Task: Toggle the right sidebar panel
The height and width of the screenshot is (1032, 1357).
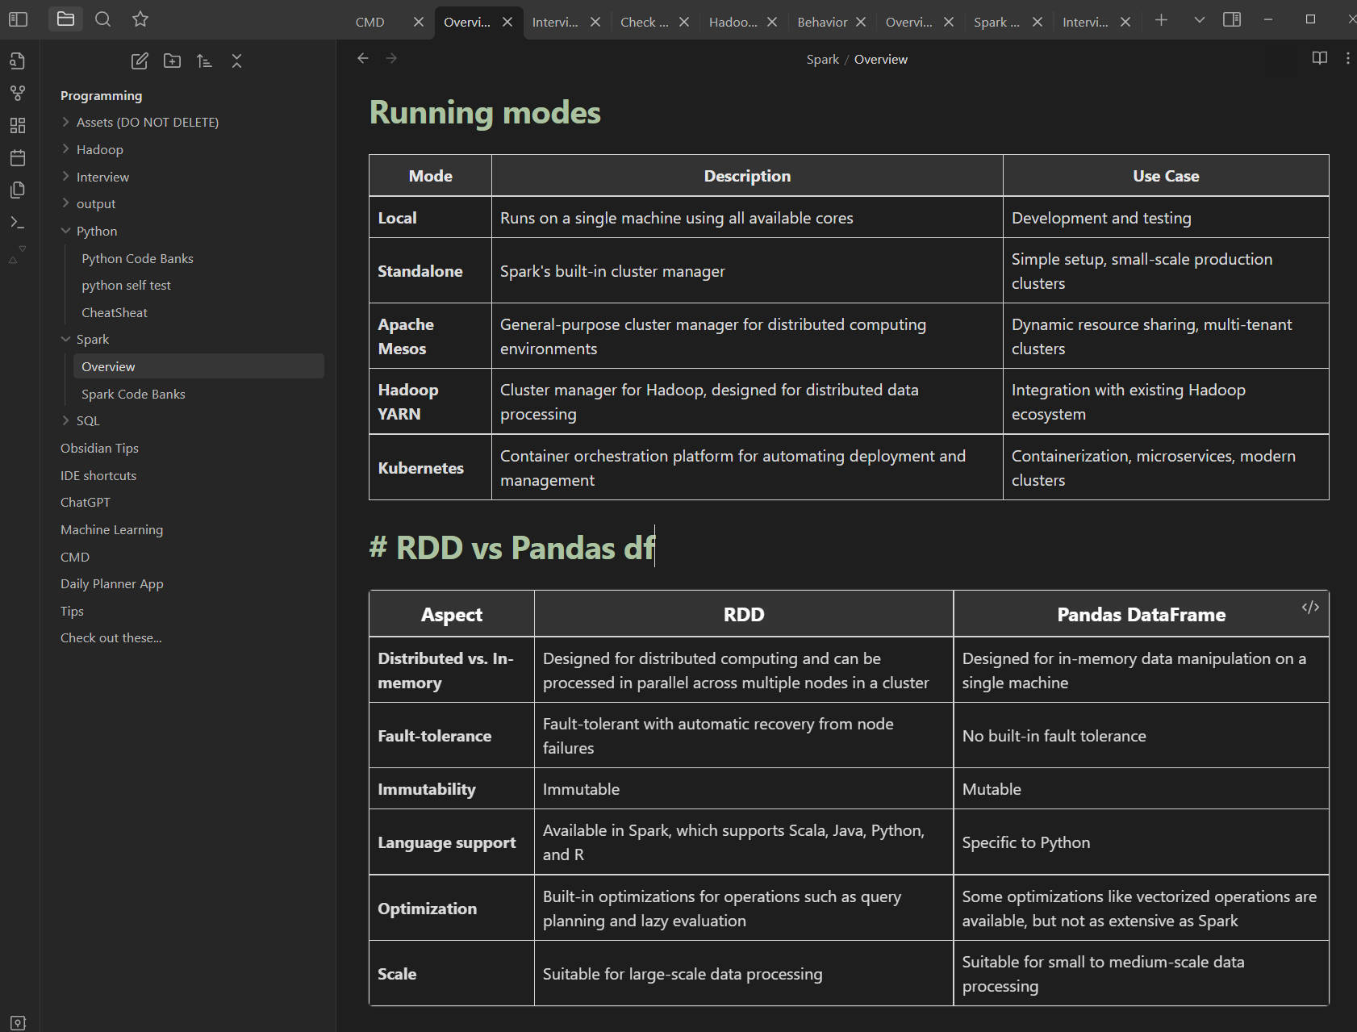Action: [x=1231, y=20]
